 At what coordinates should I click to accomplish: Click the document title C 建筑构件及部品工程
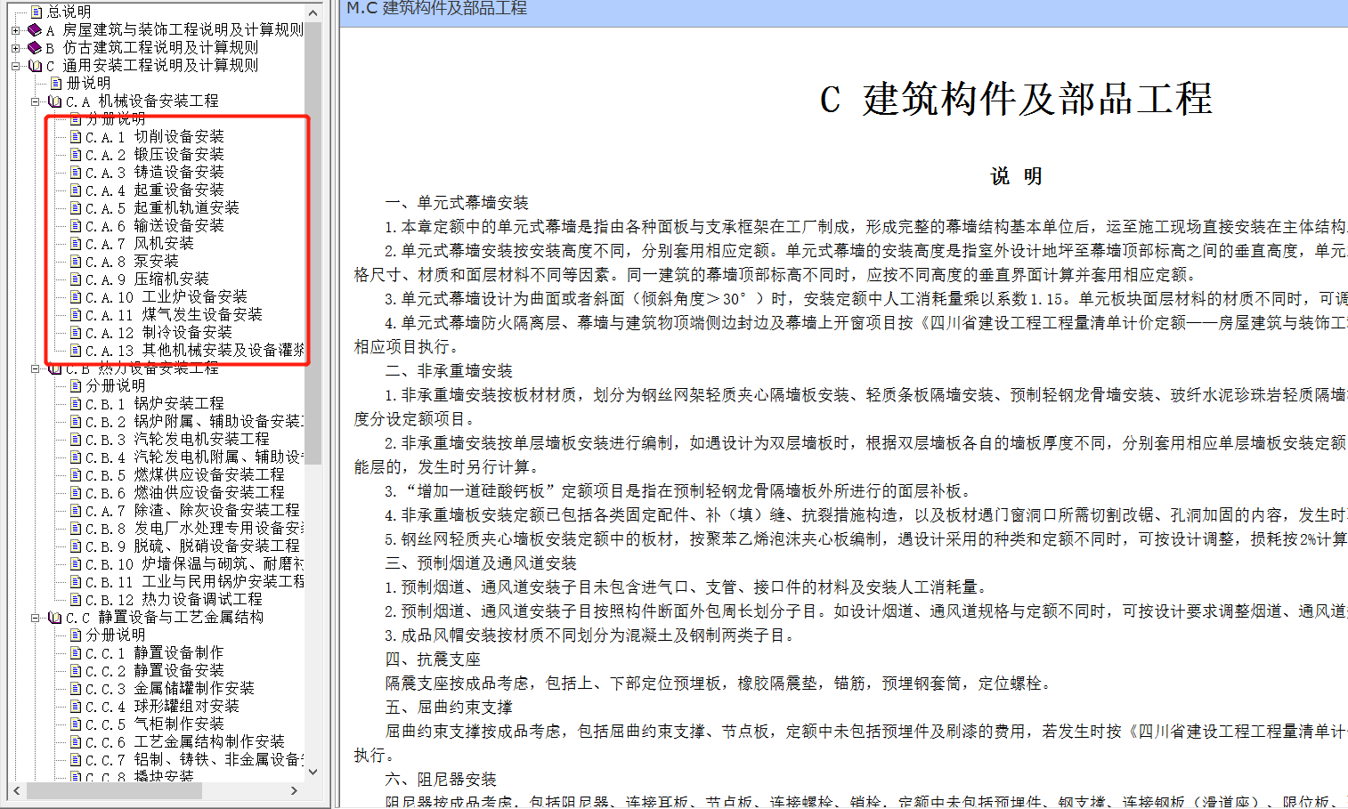(x=1016, y=99)
